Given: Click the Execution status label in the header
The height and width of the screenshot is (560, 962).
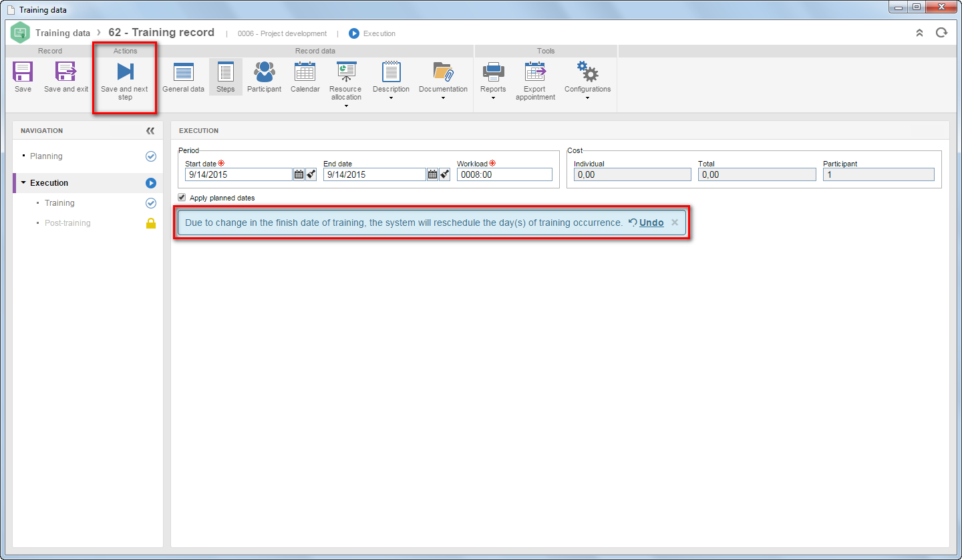Looking at the screenshot, I should [x=379, y=33].
